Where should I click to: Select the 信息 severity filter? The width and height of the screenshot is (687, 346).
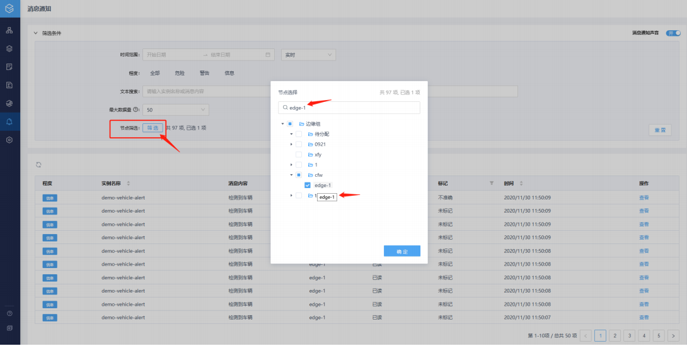(229, 74)
